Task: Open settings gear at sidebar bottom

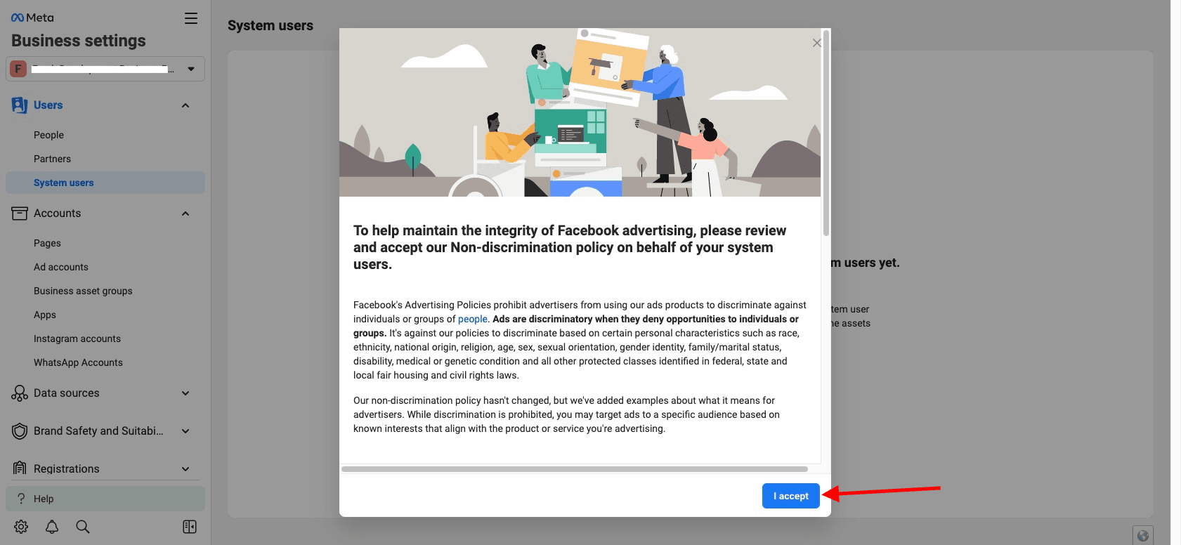Action: [21, 527]
